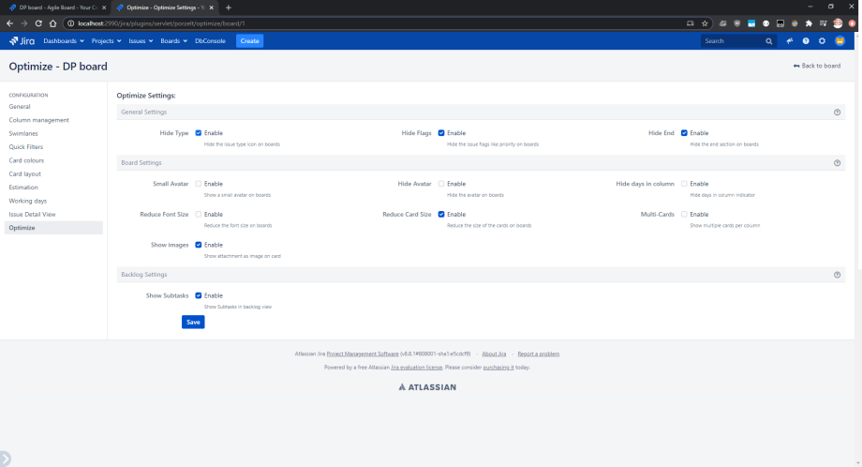
Task: Close the Optimize Settings browser tab
Action: tap(211, 8)
